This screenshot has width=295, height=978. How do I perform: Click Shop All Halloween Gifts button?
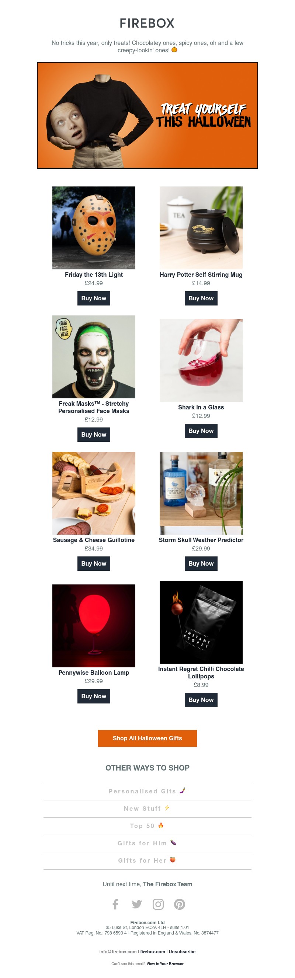coord(147,738)
